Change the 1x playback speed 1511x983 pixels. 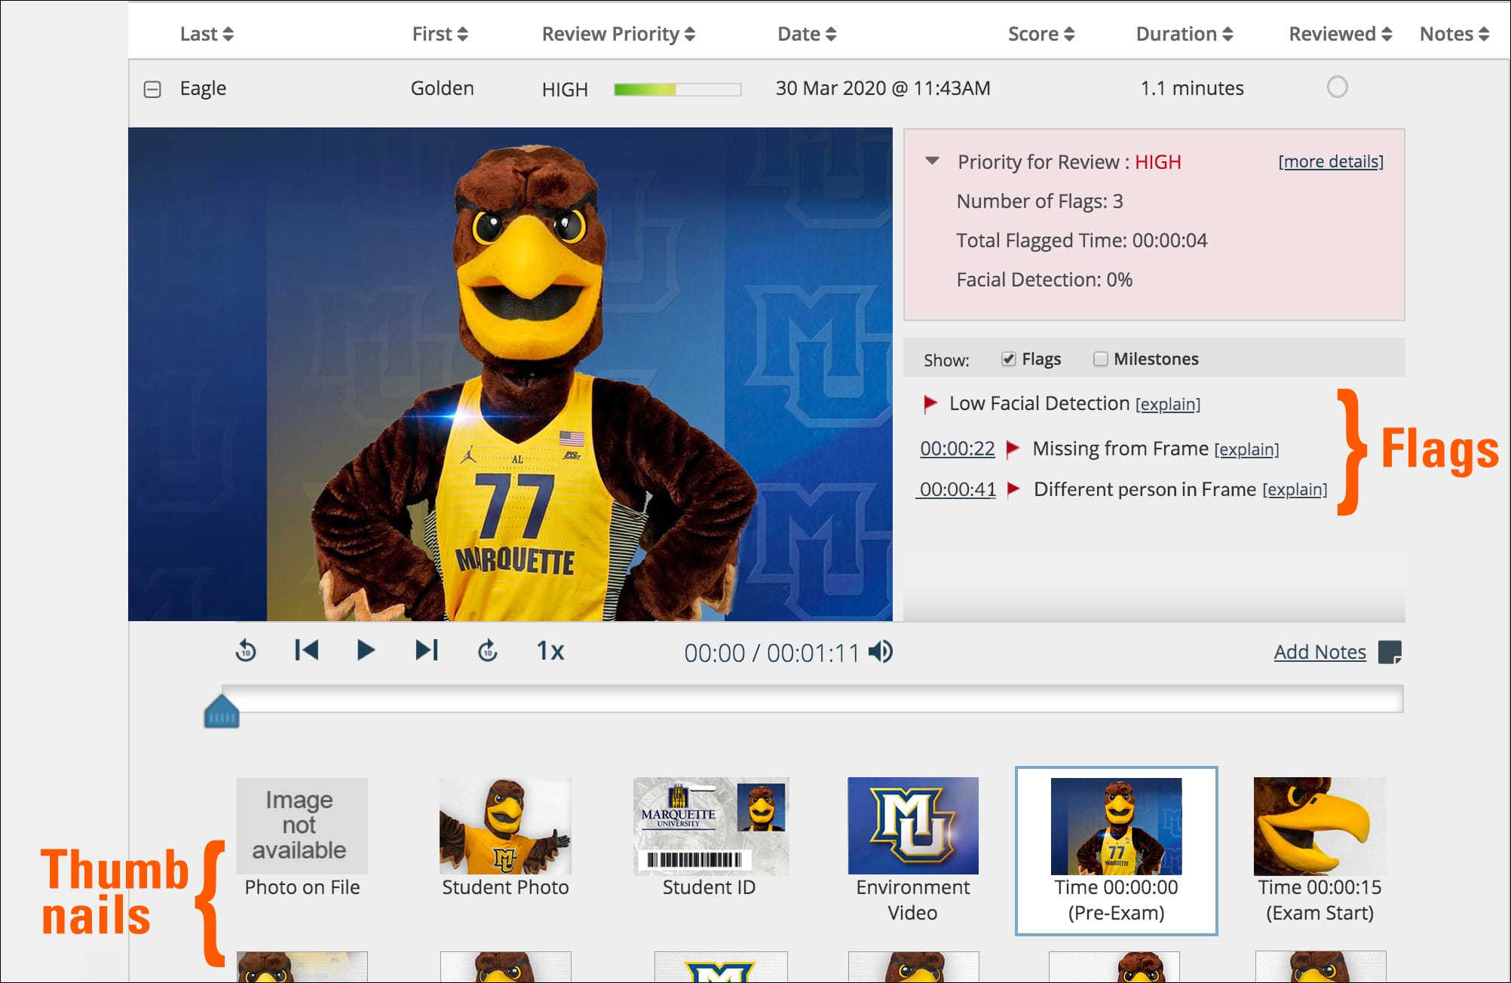tap(550, 651)
